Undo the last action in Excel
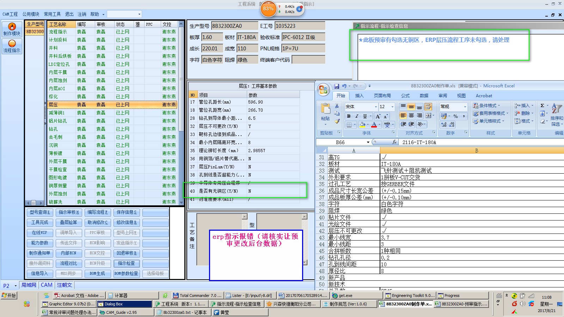 [344, 86]
